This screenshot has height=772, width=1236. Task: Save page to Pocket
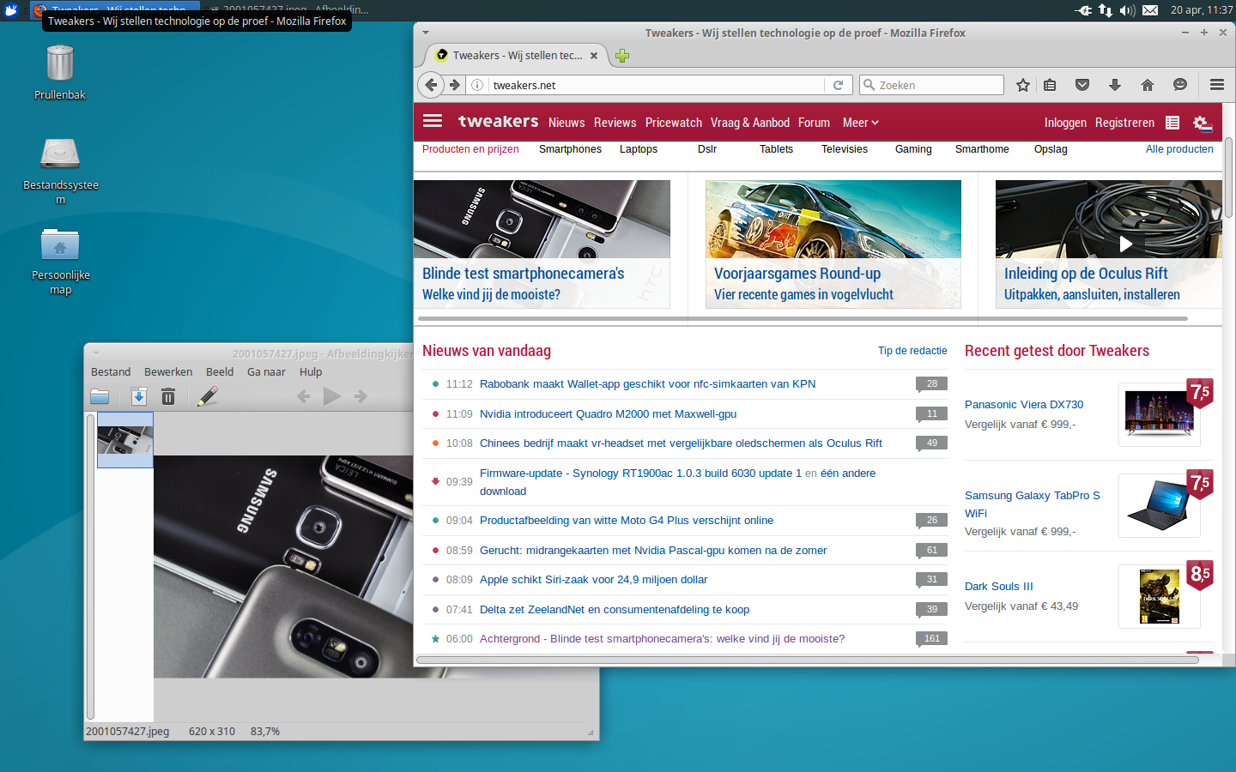[x=1082, y=85]
